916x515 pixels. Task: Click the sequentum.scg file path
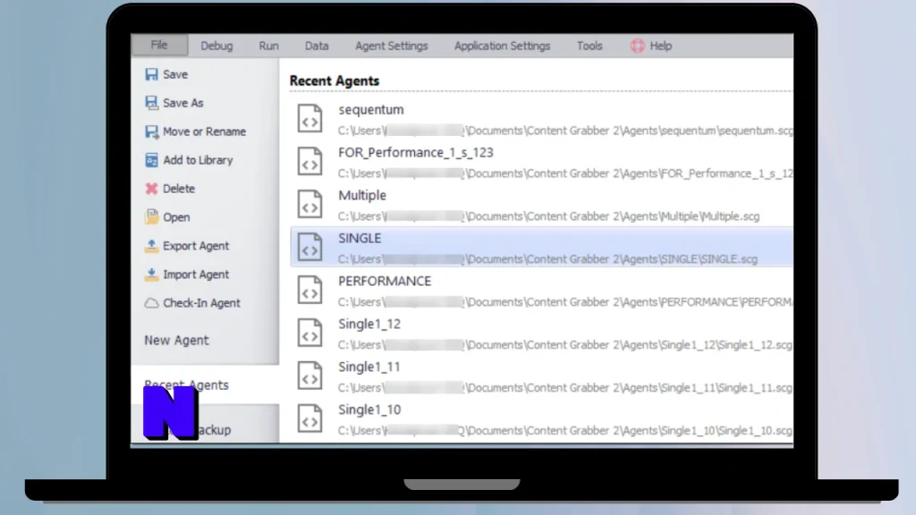565,131
